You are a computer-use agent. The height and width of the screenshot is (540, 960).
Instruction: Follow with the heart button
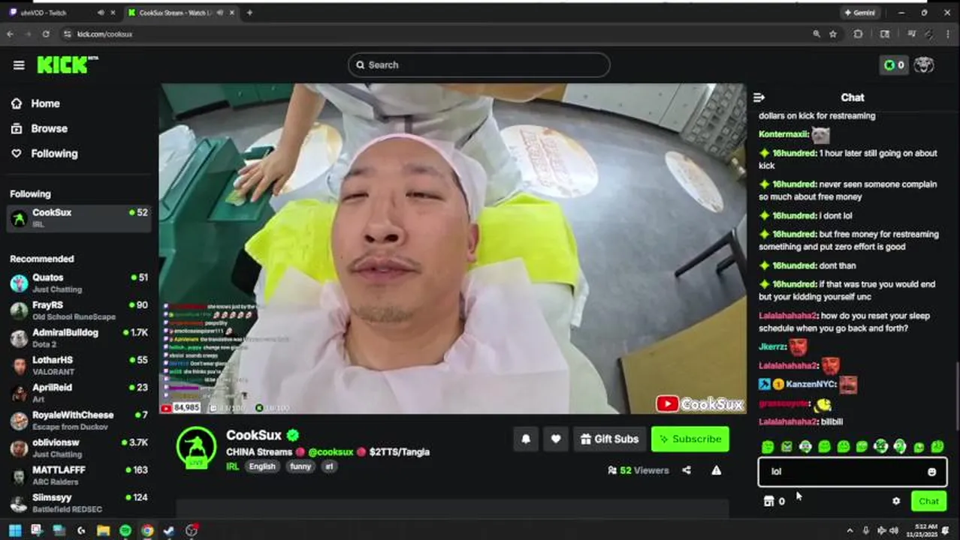pyautogui.click(x=556, y=439)
